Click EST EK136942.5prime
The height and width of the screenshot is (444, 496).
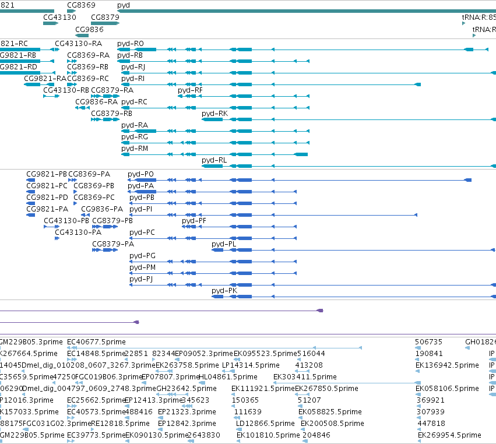click(x=447, y=365)
